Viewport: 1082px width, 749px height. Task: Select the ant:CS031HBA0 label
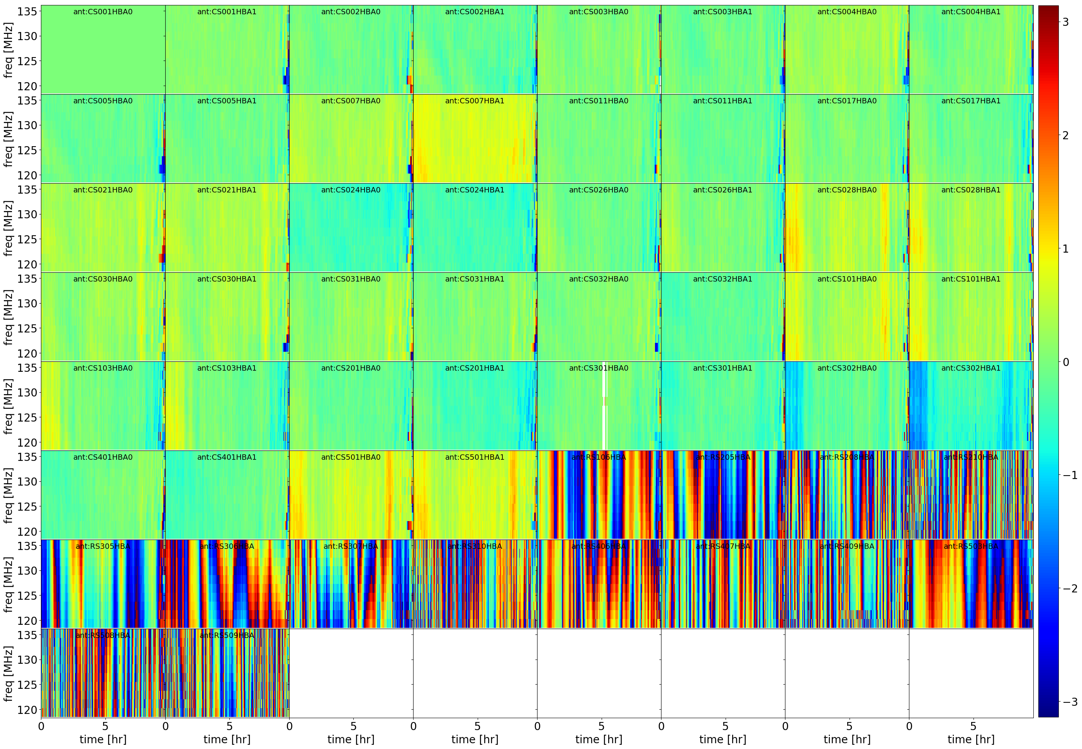[351, 279]
